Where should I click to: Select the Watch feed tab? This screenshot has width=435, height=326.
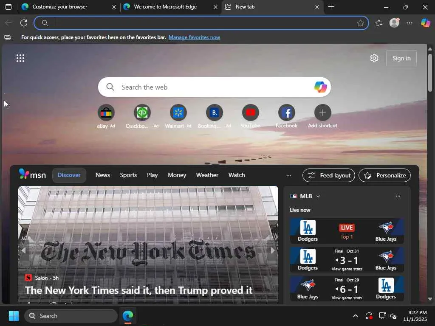click(x=237, y=175)
